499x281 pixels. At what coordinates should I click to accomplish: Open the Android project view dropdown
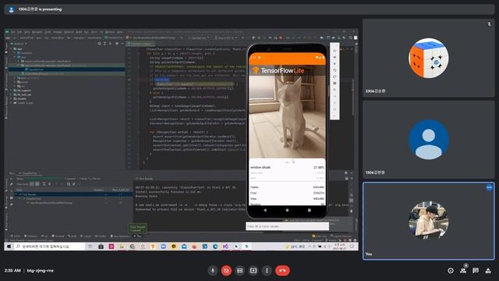[x=19, y=44]
